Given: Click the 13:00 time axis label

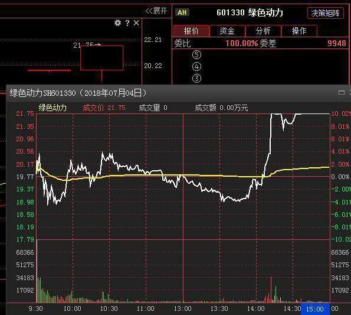Looking at the screenshot, I should 183,308.
